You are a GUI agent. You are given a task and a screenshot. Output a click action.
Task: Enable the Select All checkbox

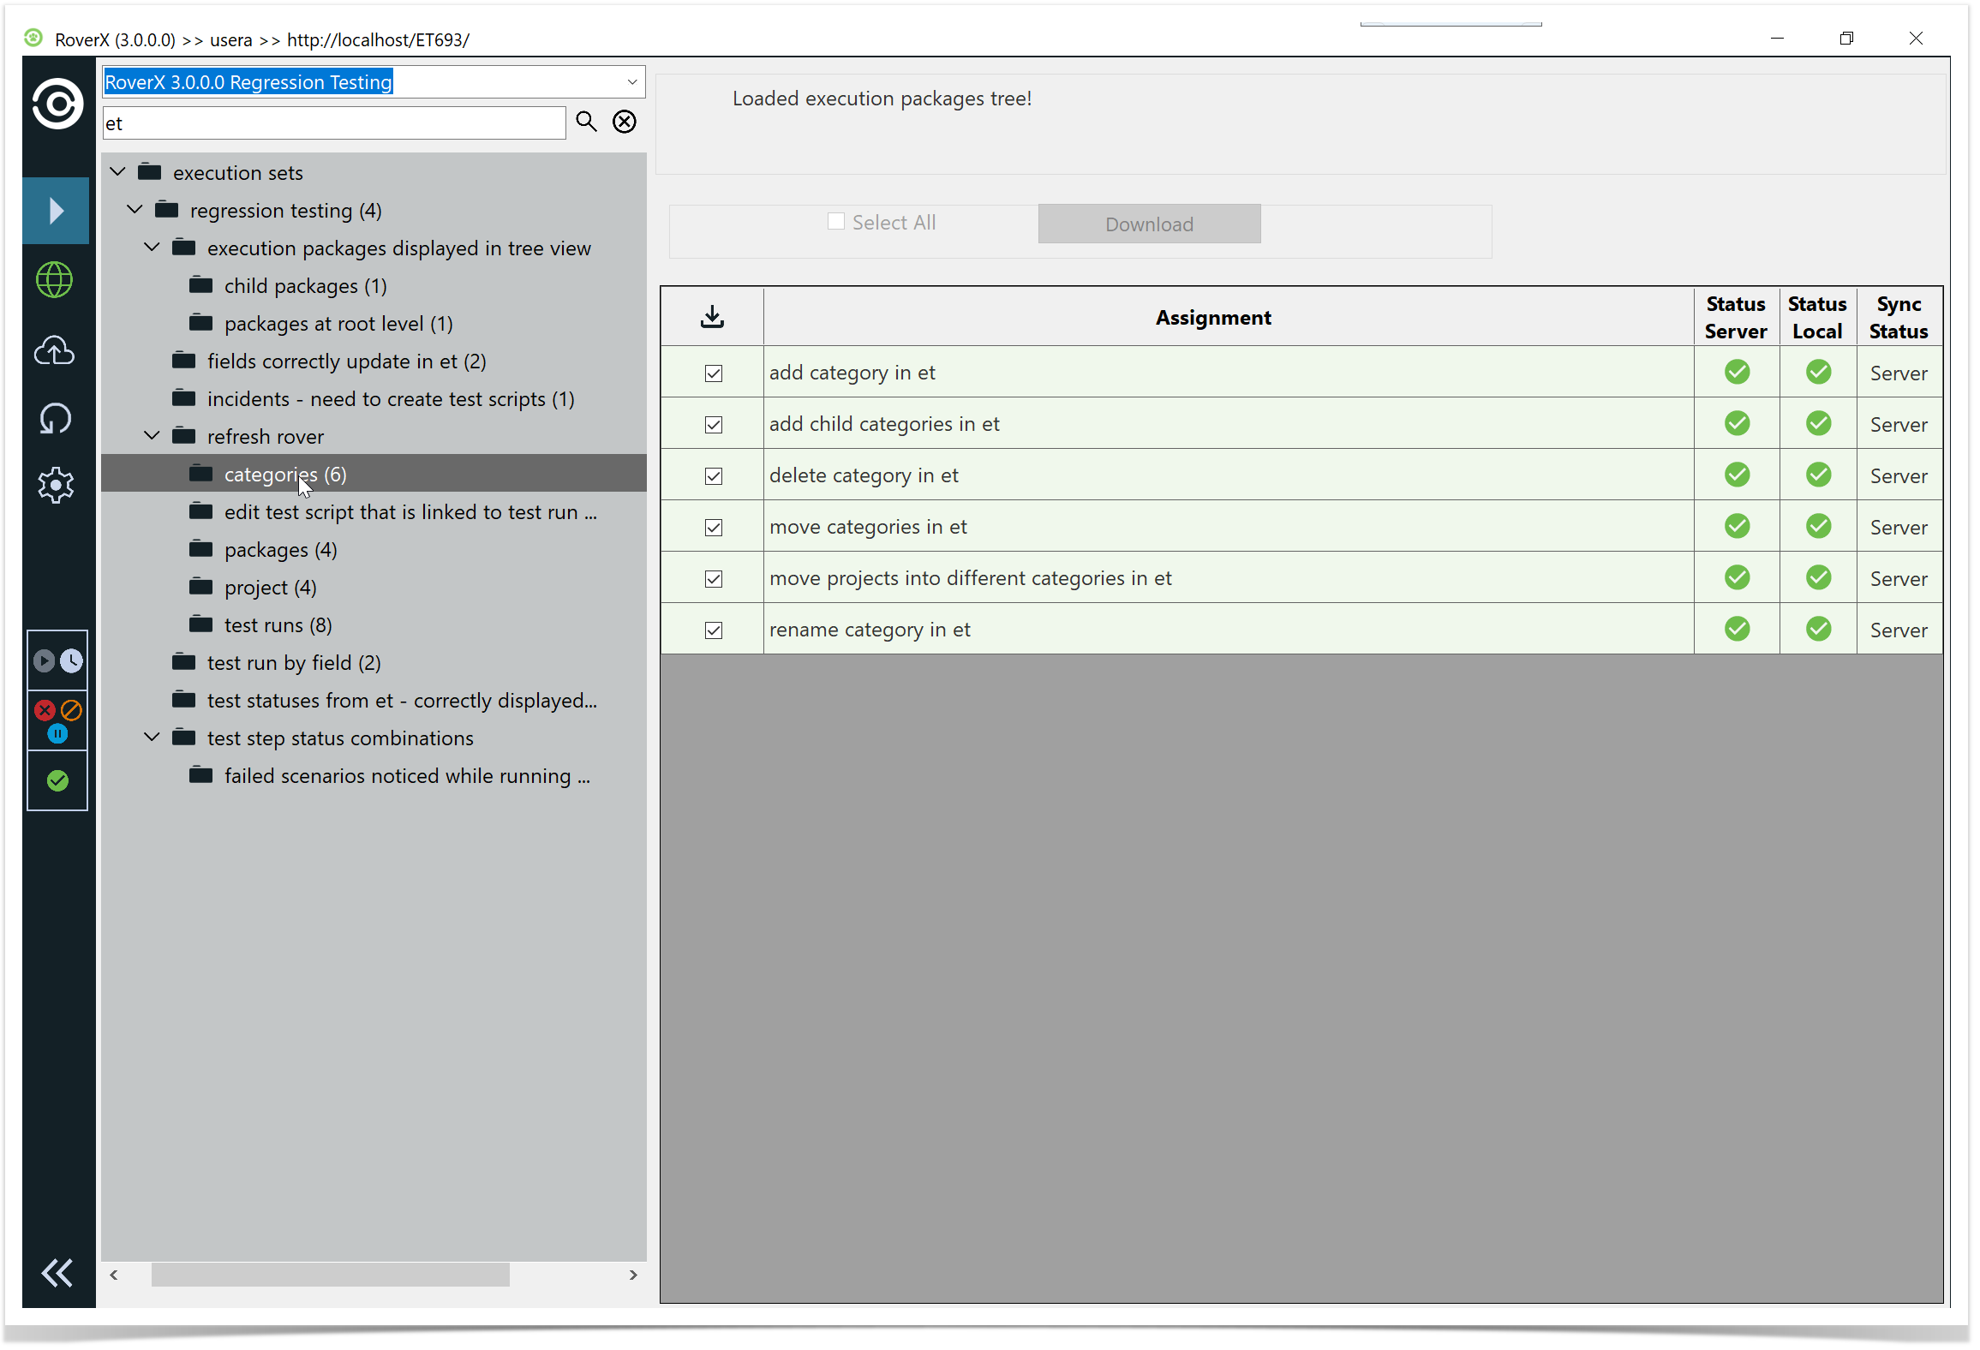pos(836,222)
